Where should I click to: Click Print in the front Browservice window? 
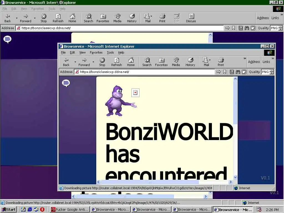pyautogui.click(x=221, y=62)
